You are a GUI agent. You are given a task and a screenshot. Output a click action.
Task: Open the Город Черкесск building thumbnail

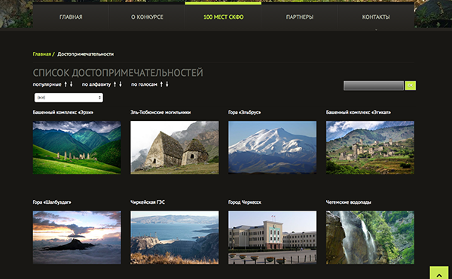pyautogui.click(x=273, y=238)
